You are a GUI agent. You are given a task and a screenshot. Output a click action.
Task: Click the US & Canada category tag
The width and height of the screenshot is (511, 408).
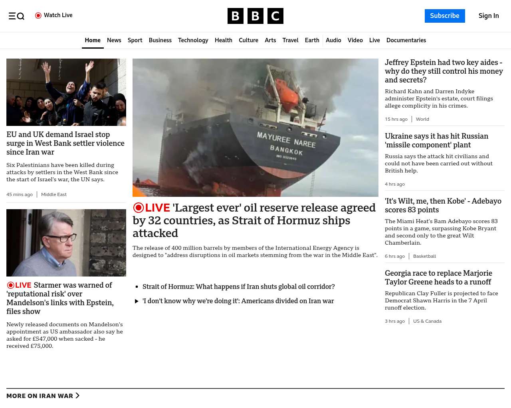427,321
